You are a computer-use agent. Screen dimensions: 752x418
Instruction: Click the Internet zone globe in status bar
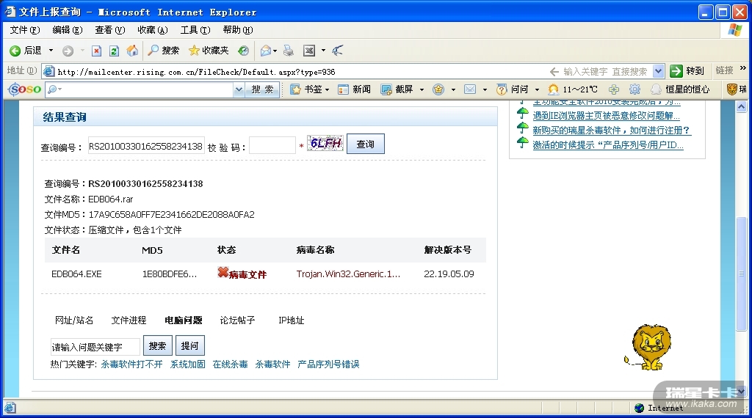point(640,408)
